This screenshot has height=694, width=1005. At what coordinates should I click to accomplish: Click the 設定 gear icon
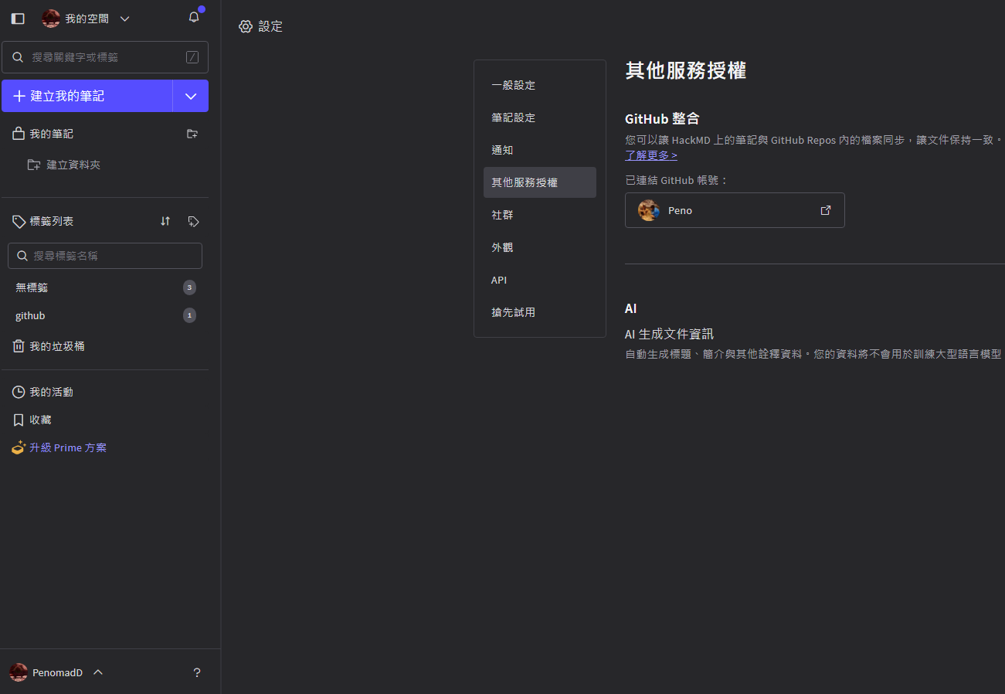[246, 26]
